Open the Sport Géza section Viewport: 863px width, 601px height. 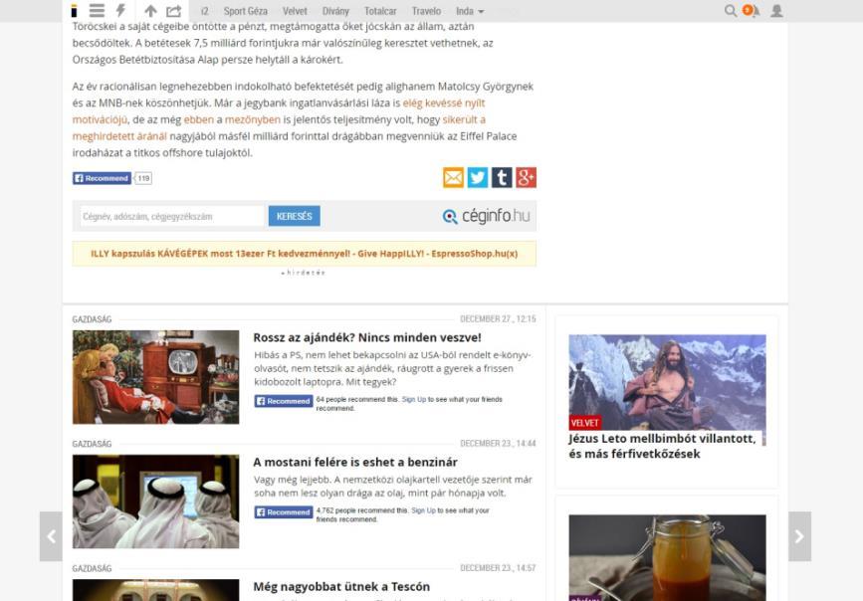click(246, 11)
